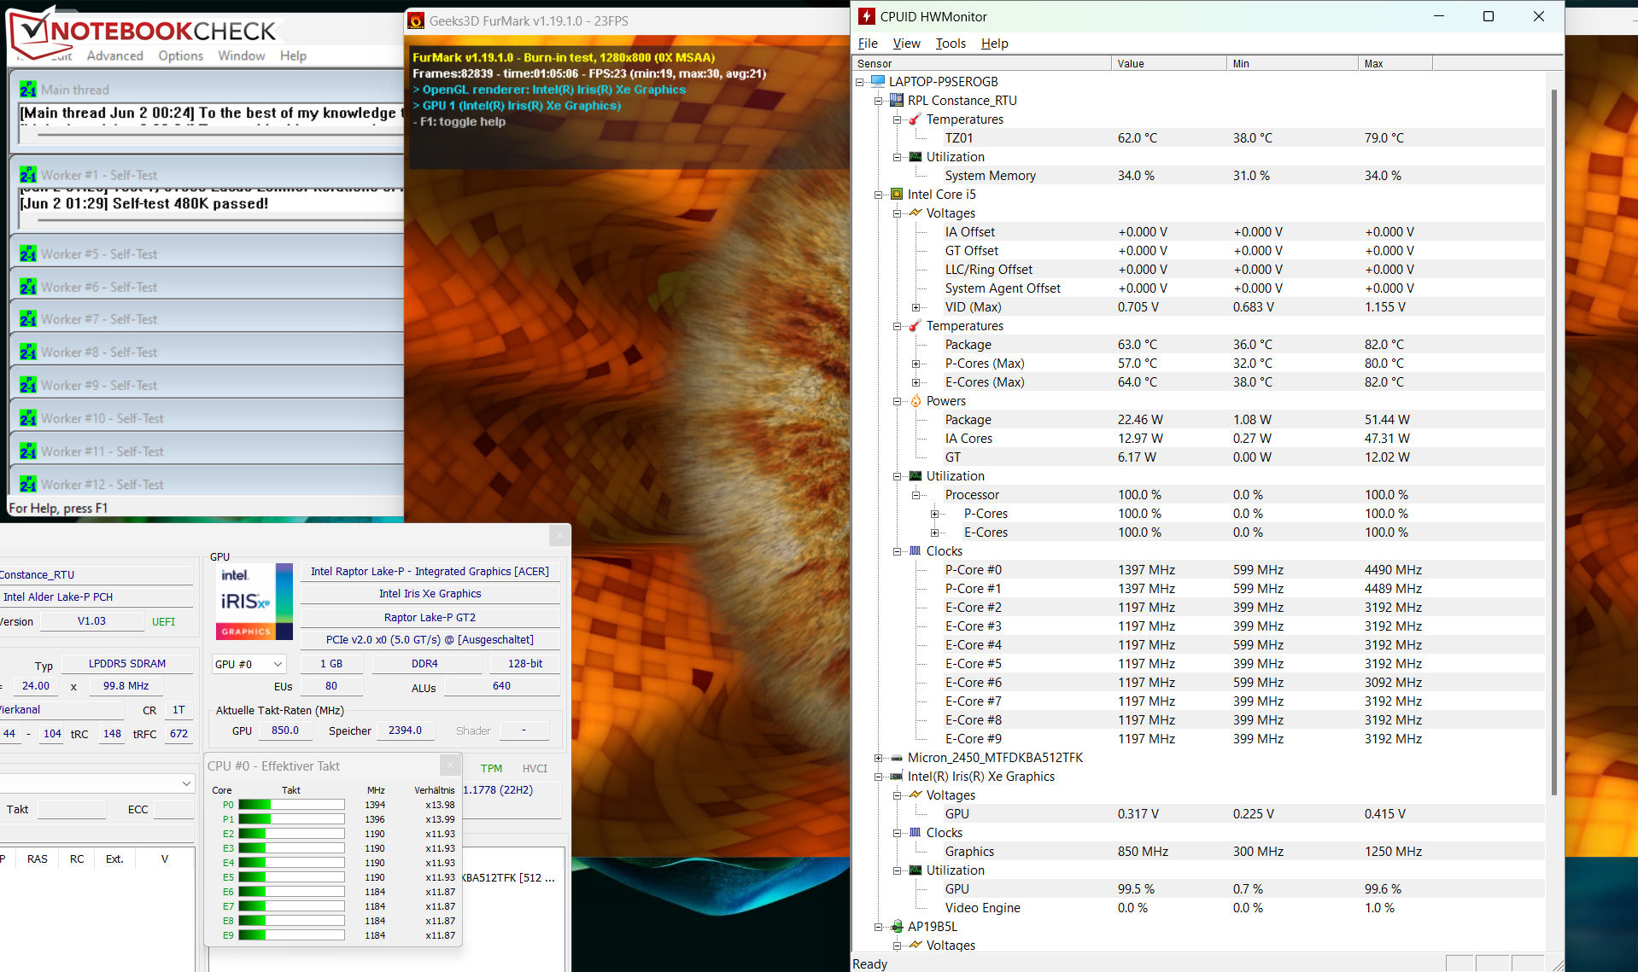The image size is (1638, 972).
Task: Click the drive icon beside Micron_2450_MTFDKBA512TFK
Action: [x=896, y=757]
